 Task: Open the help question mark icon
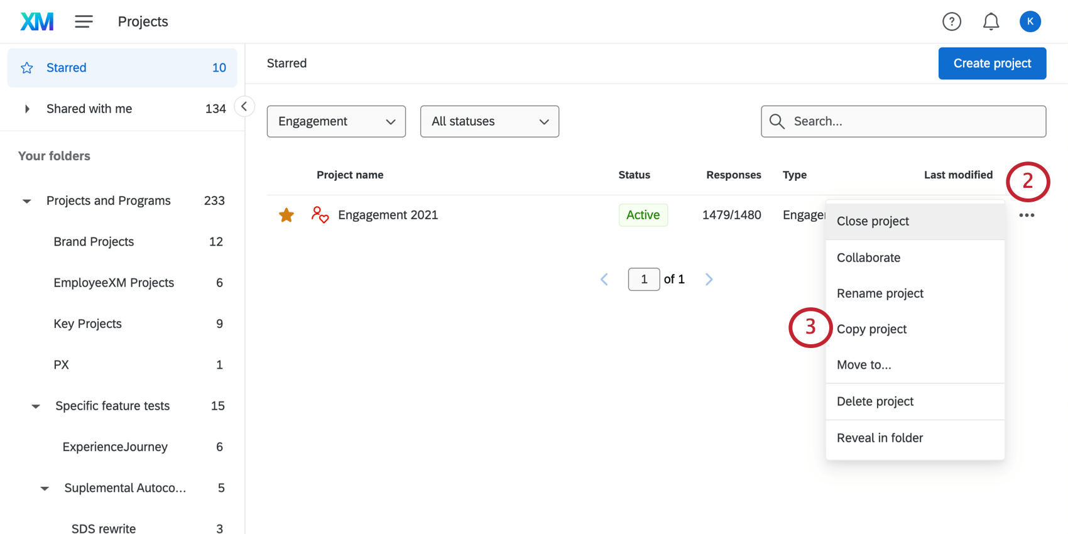tap(952, 21)
